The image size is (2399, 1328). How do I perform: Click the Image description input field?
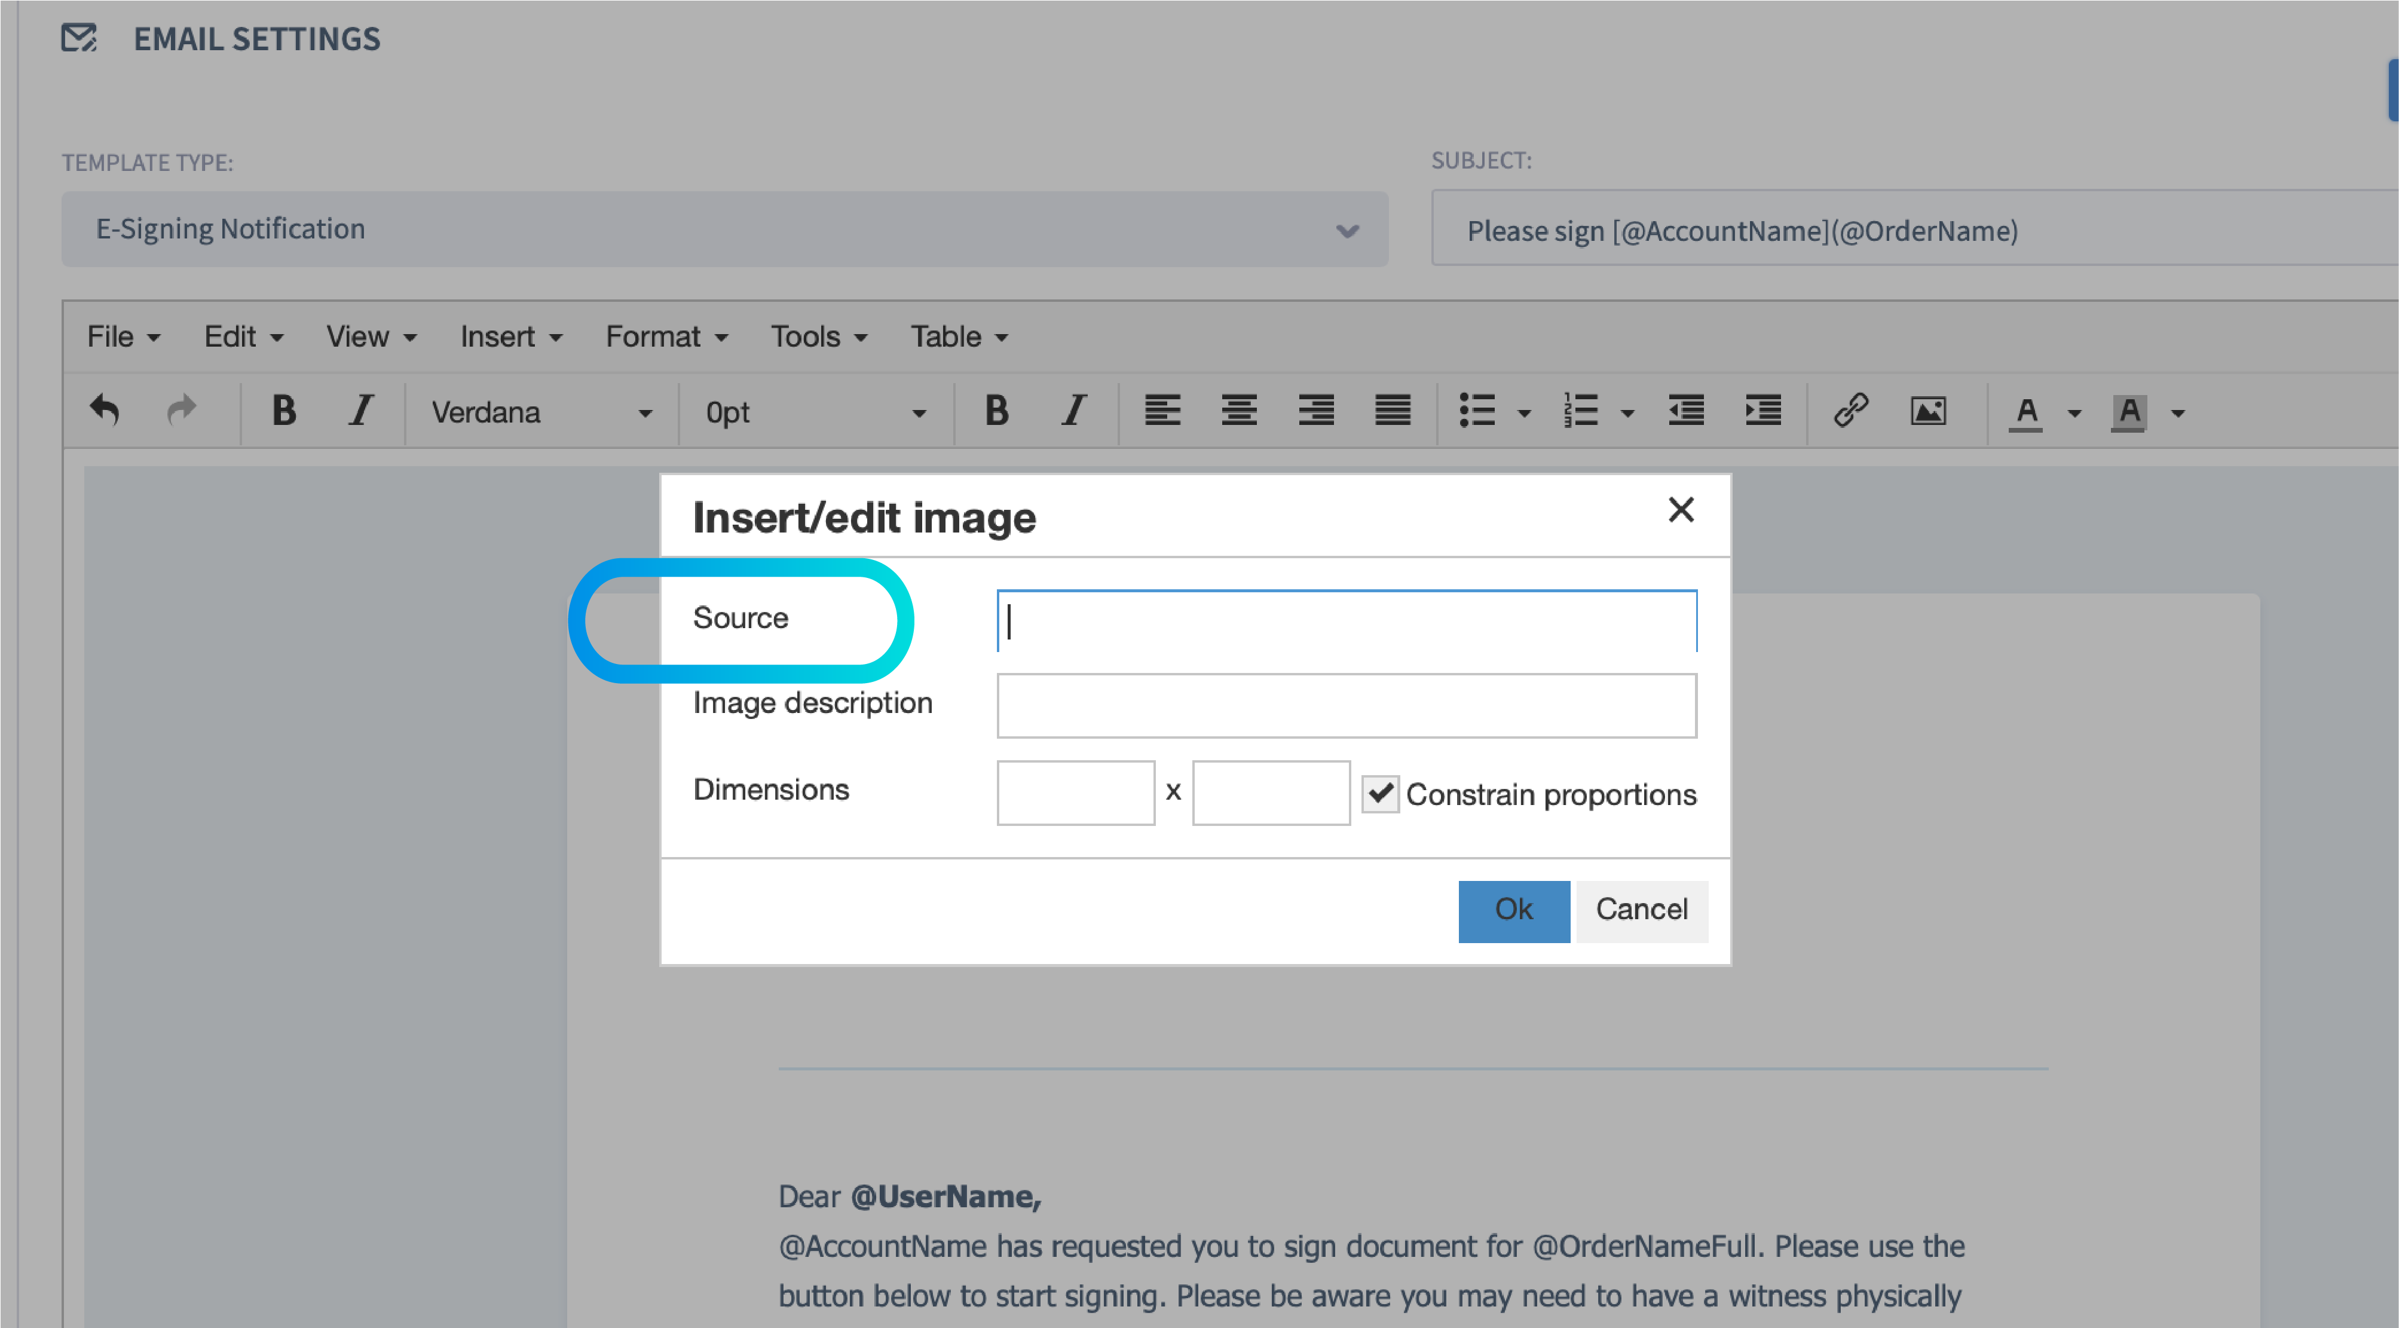click(1346, 706)
